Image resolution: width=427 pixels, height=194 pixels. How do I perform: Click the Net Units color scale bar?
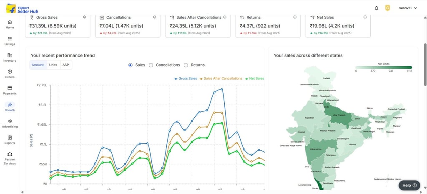pyautogui.click(x=384, y=67)
